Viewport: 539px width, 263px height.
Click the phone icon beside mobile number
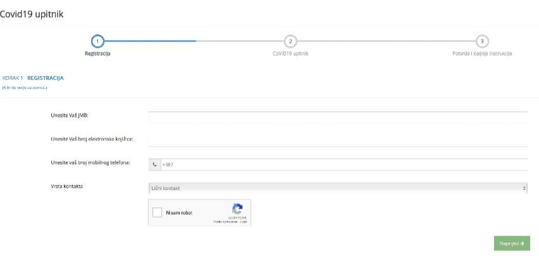point(154,164)
